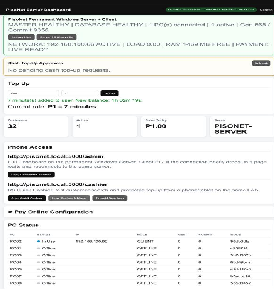Click the COMMIT column header
Screen dimensions: 274x289
point(206,234)
